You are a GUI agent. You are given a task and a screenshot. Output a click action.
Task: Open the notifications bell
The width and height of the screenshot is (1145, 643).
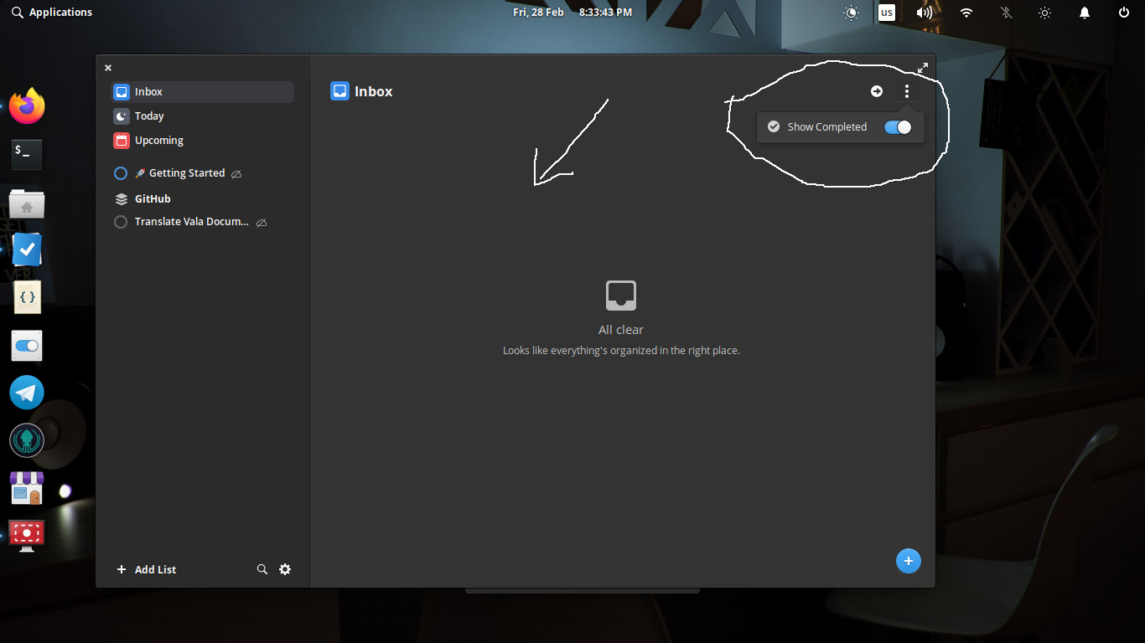pyautogui.click(x=1085, y=13)
